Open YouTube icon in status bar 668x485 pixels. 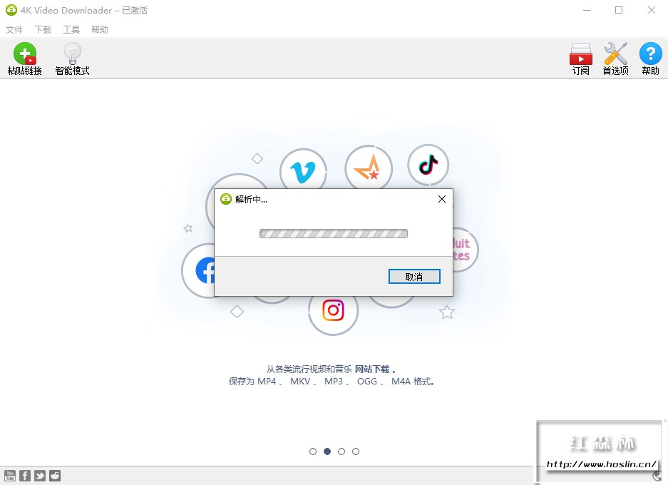point(10,476)
